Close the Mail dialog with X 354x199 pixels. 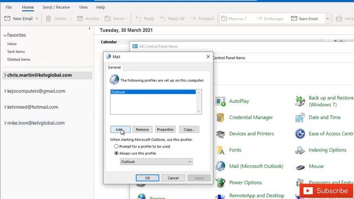click(x=208, y=56)
